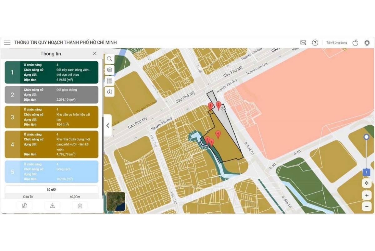Select land-use card 2 Đất giao thông
Screen dimensions: 375x251
(x=51, y=95)
